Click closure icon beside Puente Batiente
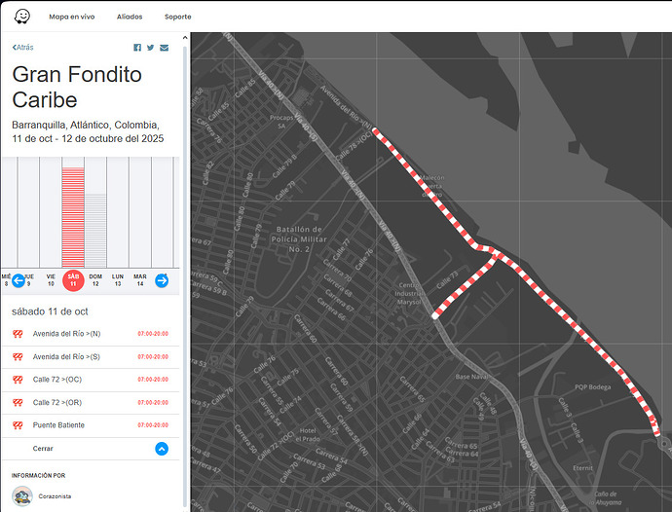Viewport: 672px width, 512px height. [18, 425]
